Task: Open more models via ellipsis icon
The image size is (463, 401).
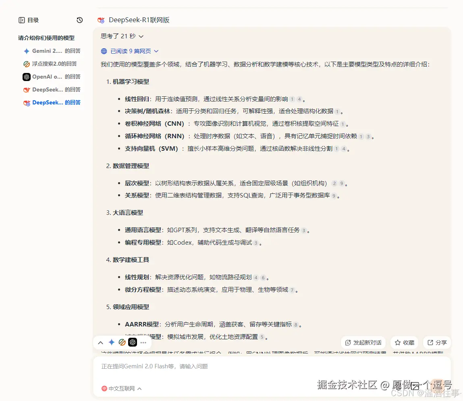Action: [x=143, y=343]
